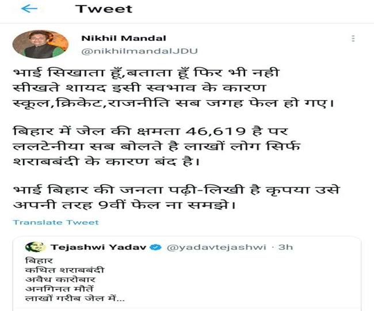This screenshot has width=374, height=311.
Task: Open the @yadavtejashwi handle
Action: pos(216,247)
